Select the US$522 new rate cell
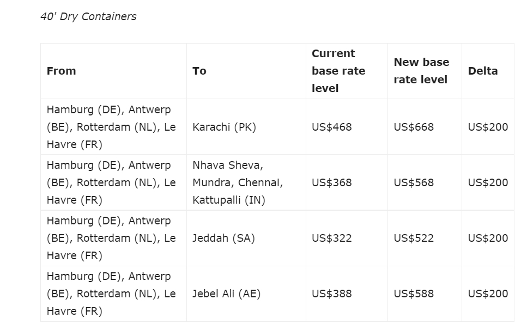Image resolution: width=521 pixels, height=330 pixels. pos(414,238)
